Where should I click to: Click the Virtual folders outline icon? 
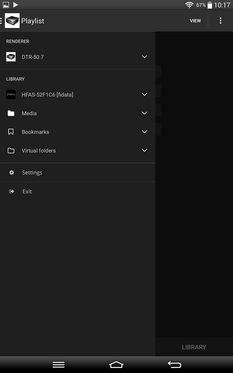[11, 151]
